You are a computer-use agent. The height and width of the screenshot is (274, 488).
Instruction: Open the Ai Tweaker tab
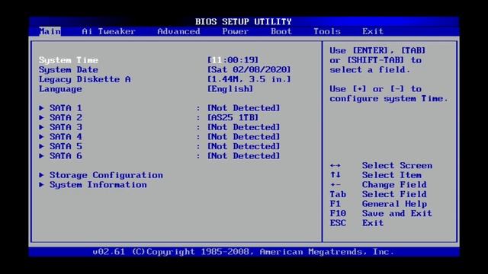coord(108,31)
